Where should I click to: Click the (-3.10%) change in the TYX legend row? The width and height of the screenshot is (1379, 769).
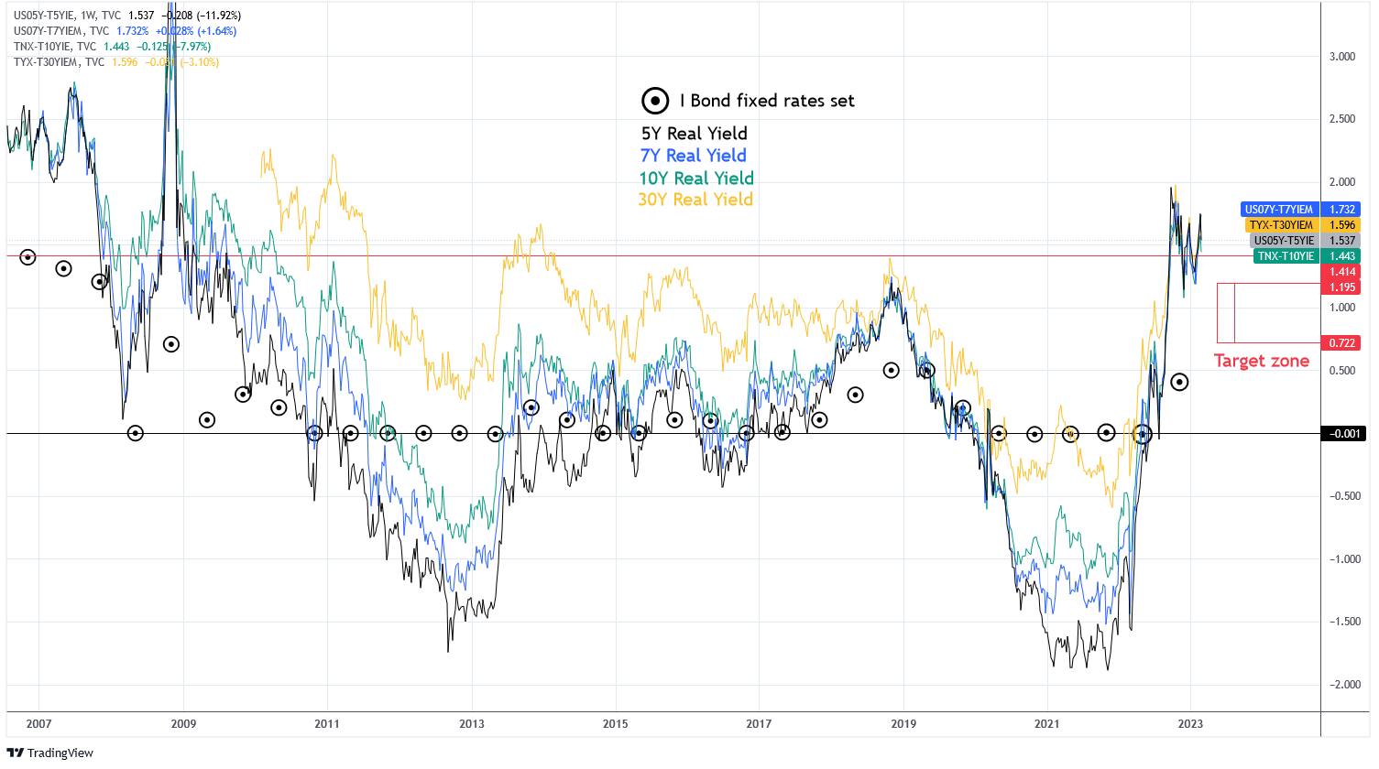pyautogui.click(x=199, y=62)
